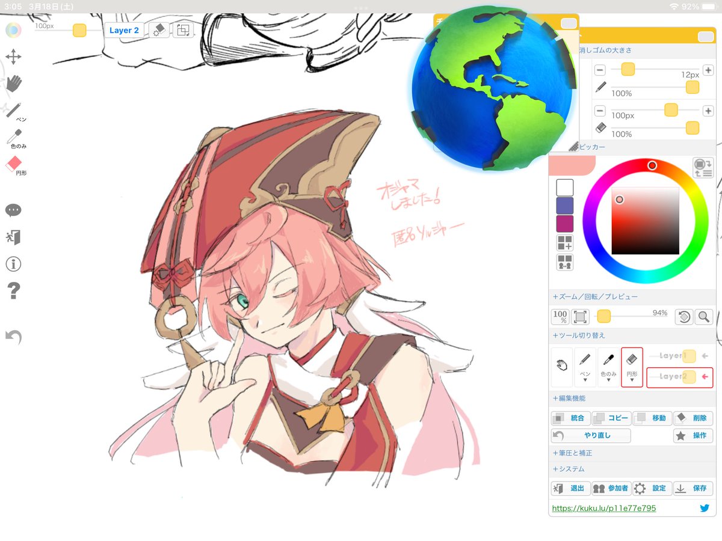This screenshot has width=722, height=541.
Task: Click the 退出 exit button
Action: [x=570, y=488]
